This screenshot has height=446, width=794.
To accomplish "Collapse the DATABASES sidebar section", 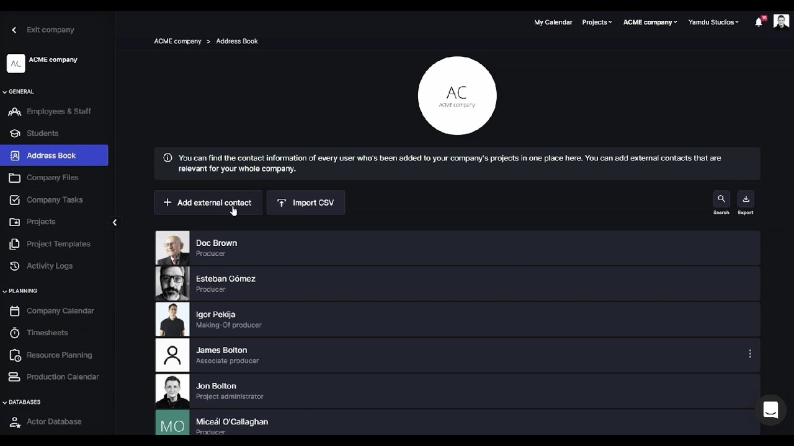I will pyautogui.click(x=22, y=402).
